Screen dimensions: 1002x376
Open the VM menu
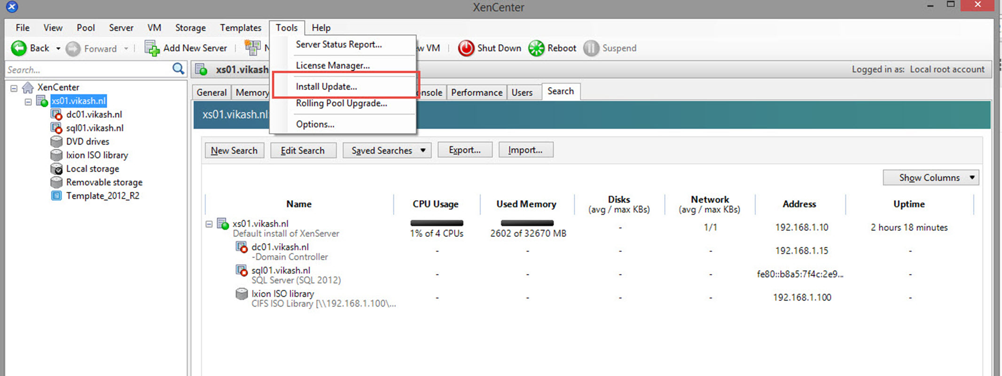tap(154, 28)
